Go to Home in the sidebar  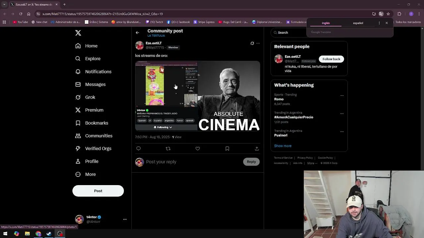tap(86, 46)
